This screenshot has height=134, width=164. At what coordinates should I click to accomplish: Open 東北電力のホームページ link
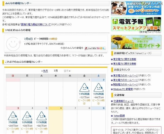point(126,80)
